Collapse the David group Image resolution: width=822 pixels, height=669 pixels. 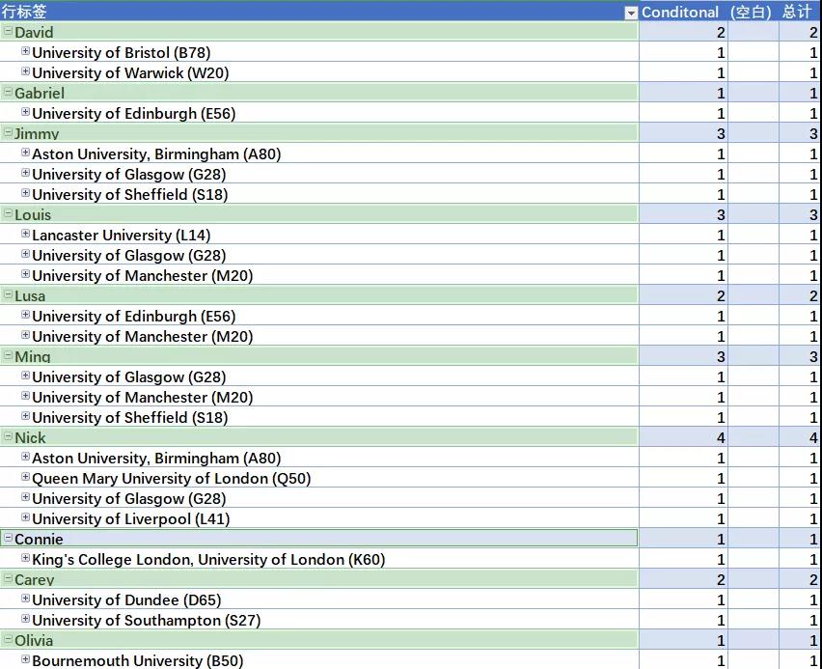tap(9, 32)
